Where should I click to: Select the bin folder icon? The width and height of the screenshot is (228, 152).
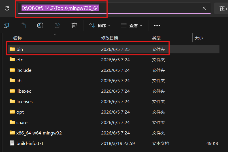12,49
